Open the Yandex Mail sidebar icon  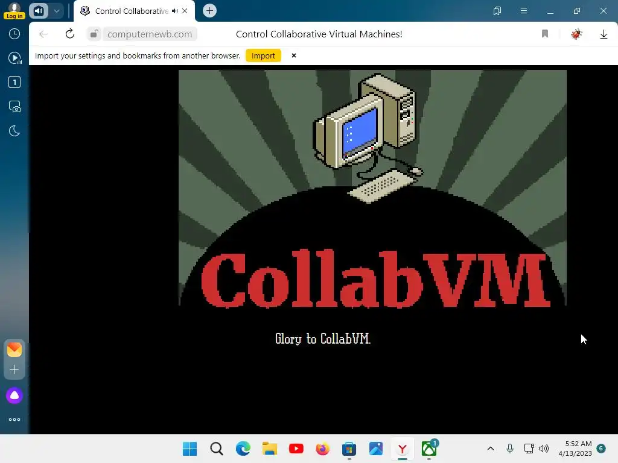(14, 349)
